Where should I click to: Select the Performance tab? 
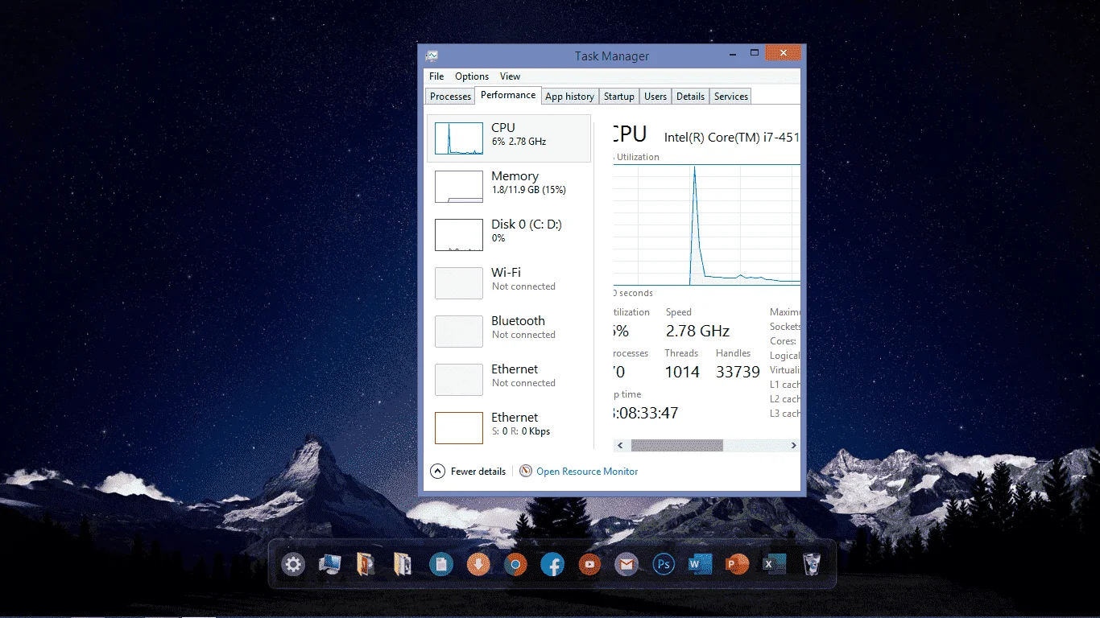click(x=508, y=95)
